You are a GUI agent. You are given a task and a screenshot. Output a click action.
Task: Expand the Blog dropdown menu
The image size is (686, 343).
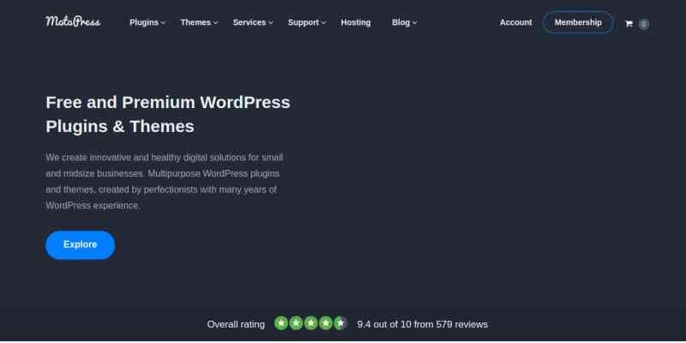tap(404, 22)
